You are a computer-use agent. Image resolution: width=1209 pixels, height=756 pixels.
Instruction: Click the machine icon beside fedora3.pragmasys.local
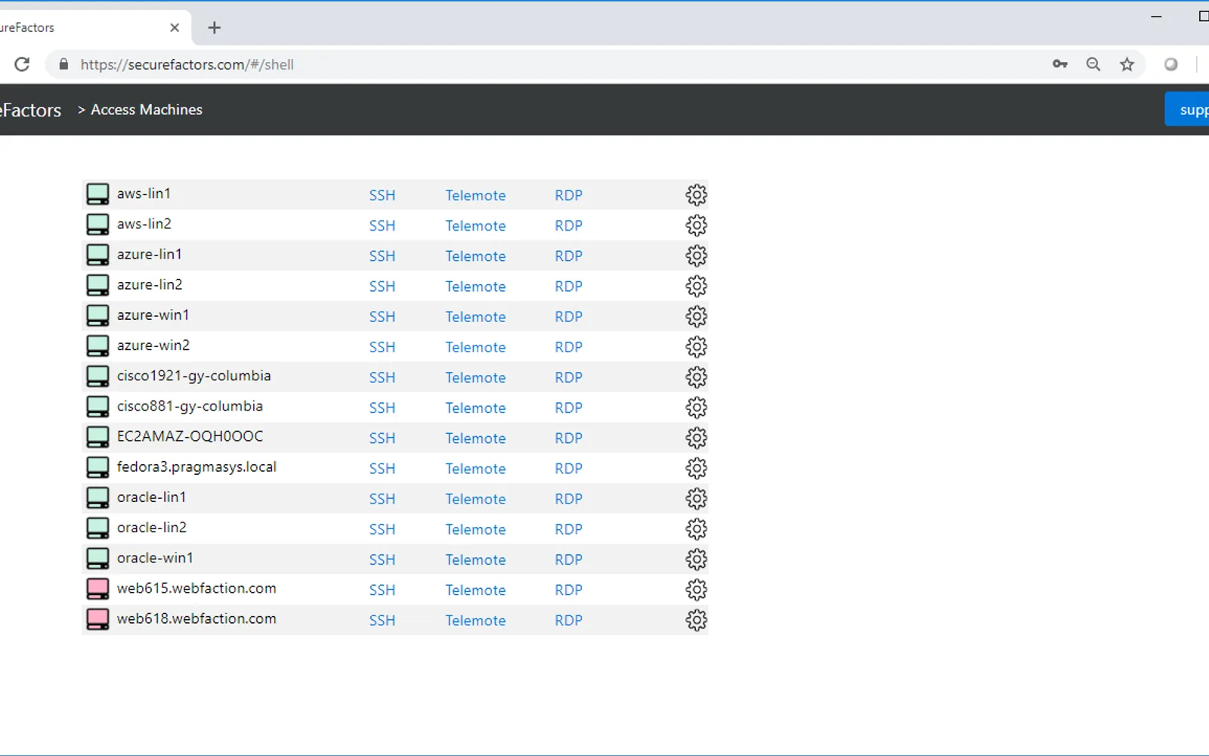97,467
